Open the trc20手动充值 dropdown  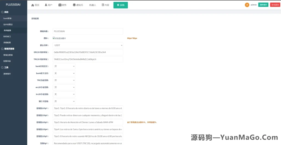click(x=64, y=94)
